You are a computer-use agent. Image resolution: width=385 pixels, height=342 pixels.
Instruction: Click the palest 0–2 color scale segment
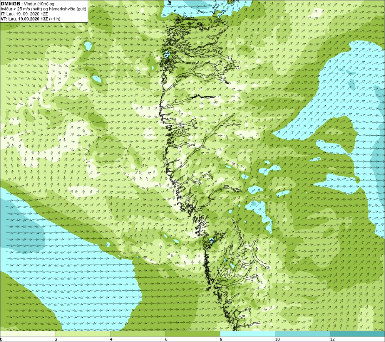[27, 334]
